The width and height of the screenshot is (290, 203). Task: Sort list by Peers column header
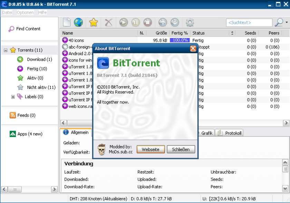(x=270, y=33)
